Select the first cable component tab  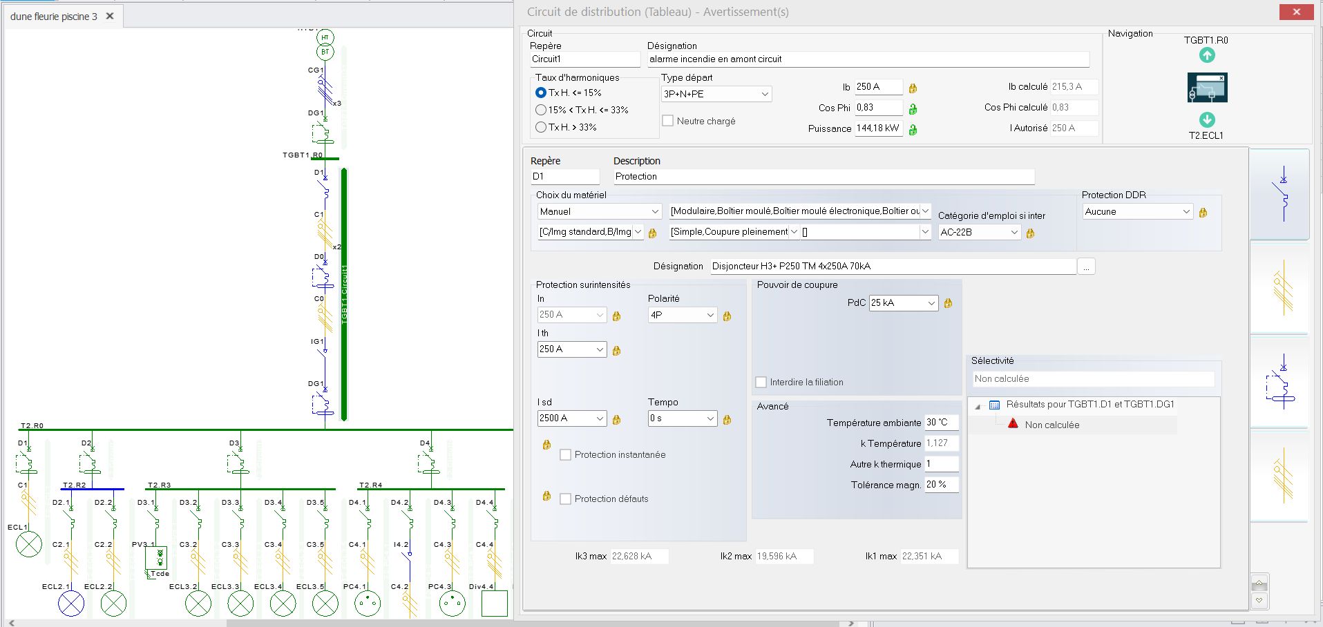[1279, 288]
